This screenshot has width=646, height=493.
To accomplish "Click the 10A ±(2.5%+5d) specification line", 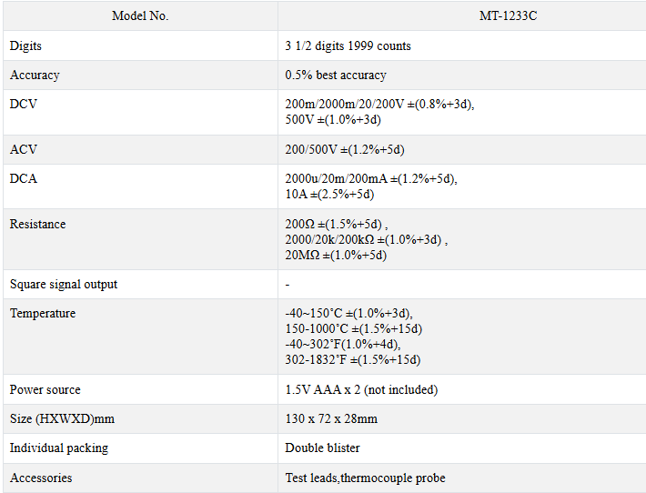I will tap(329, 194).
